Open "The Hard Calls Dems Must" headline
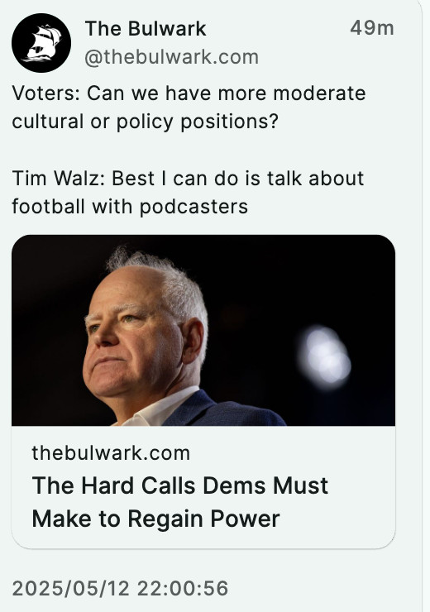 (180, 486)
